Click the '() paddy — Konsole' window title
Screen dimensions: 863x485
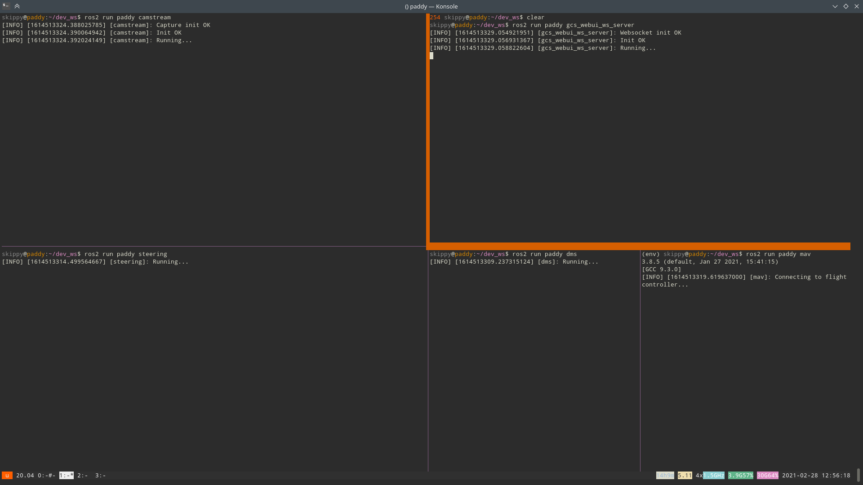tap(431, 6)
